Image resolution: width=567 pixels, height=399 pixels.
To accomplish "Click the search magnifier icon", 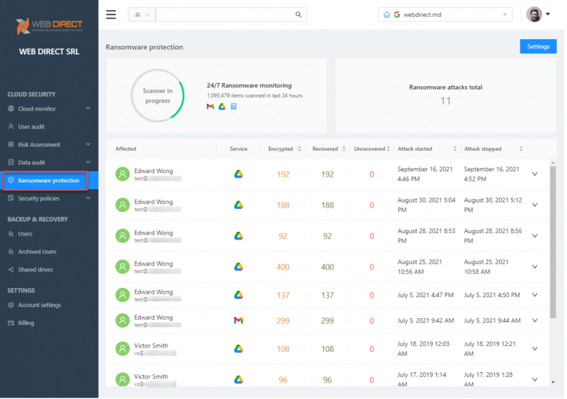I will click(298, 15).
